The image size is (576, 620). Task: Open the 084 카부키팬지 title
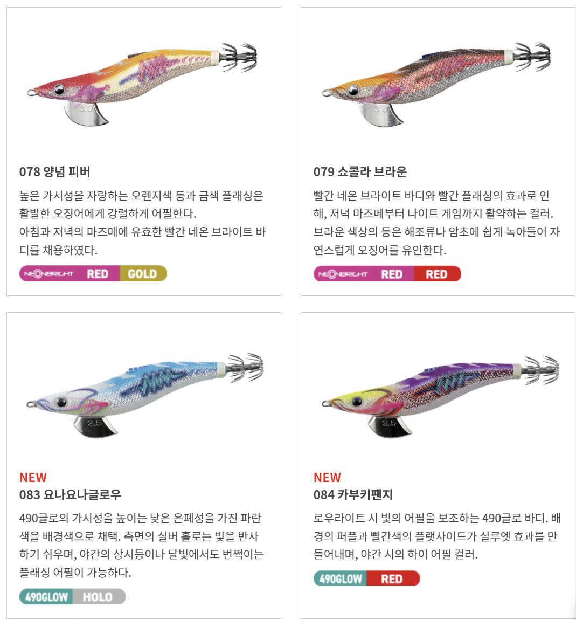pos(353,495)
